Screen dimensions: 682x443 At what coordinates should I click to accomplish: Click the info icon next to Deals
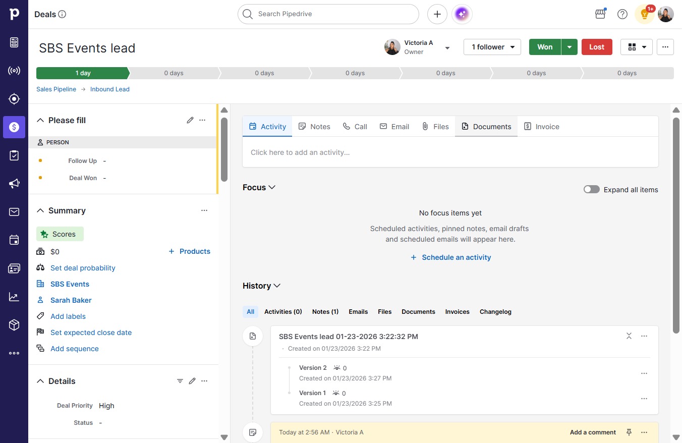[63, 14]
